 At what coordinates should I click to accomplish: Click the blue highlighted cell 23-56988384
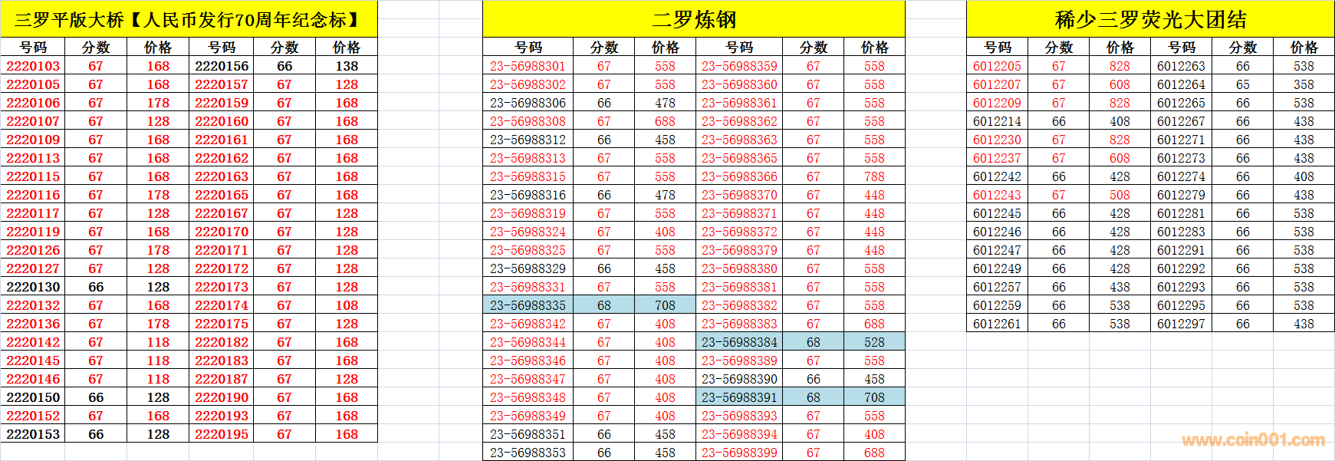pyautogui.click(x=739, y=342)
